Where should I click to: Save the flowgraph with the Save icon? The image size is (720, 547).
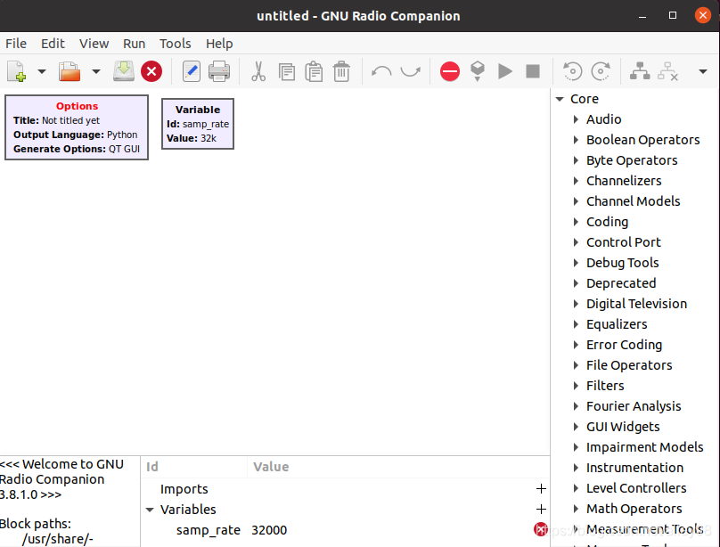tap(124, 71)
